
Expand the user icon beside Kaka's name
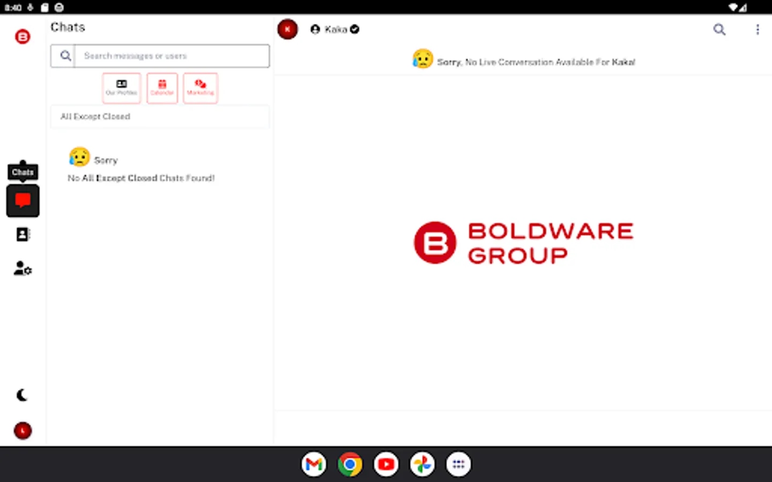[x=315, y=29]
